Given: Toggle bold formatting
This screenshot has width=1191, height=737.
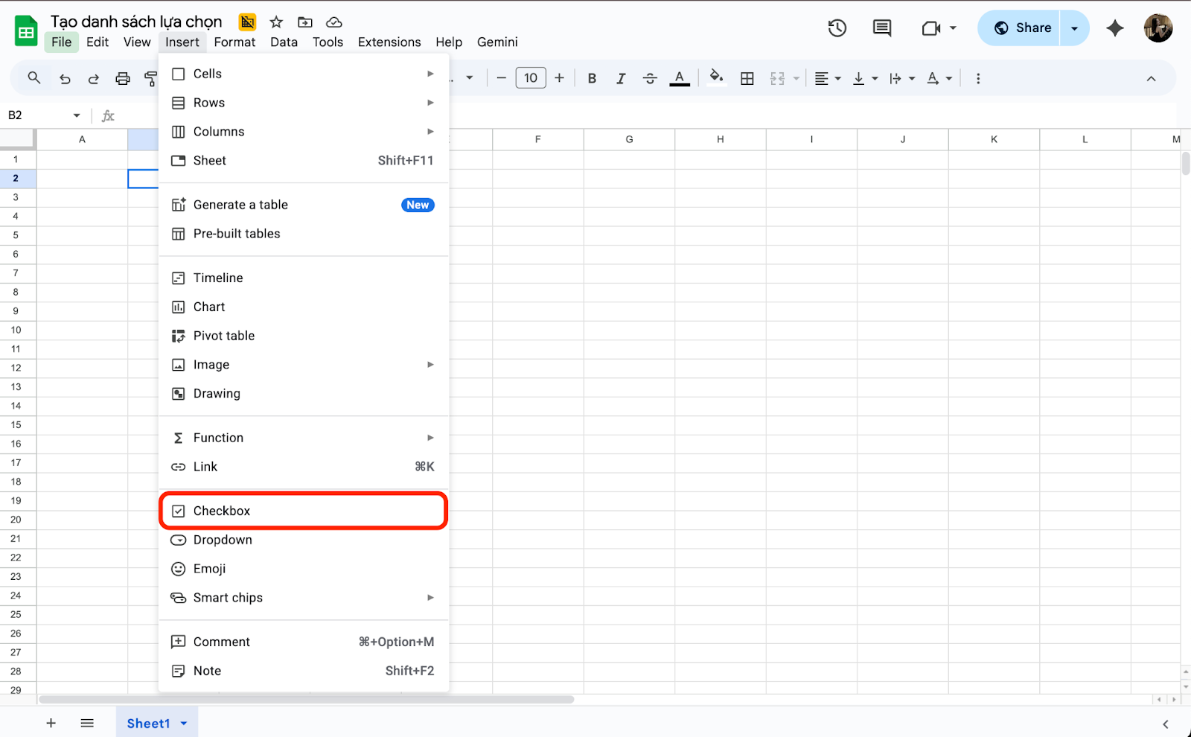Looking at the screenshot, I should [592, 78].
